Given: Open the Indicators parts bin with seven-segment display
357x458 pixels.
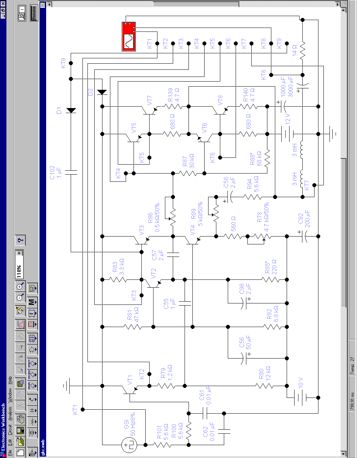Looking at the screenshot, I should pyautogui.click(x=32, y=325).
